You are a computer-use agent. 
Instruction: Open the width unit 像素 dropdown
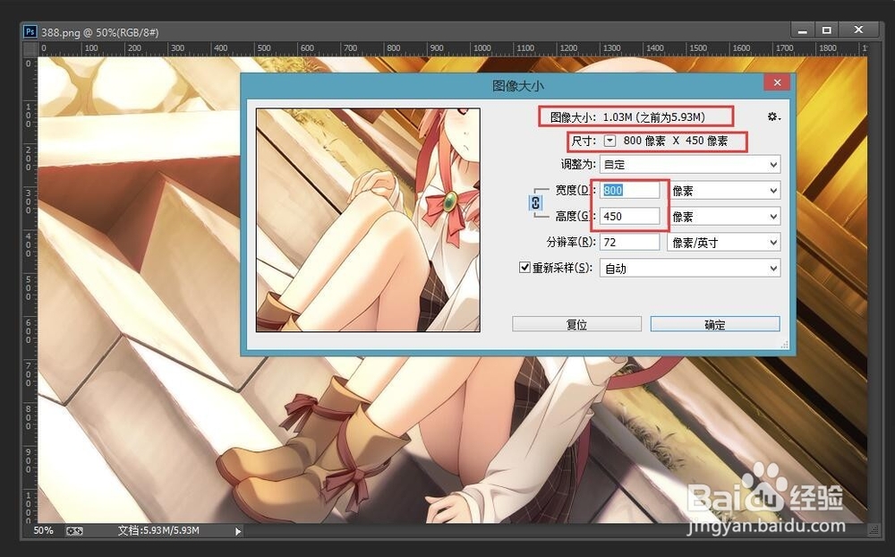tap(724, 190)
